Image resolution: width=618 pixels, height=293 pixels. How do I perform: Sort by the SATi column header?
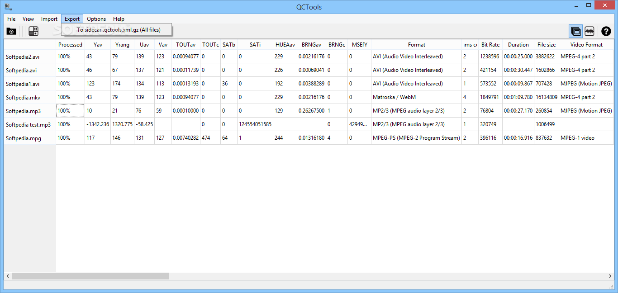coord(255,45)
